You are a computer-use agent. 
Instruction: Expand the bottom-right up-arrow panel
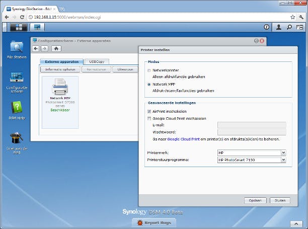tap(296, 223)
